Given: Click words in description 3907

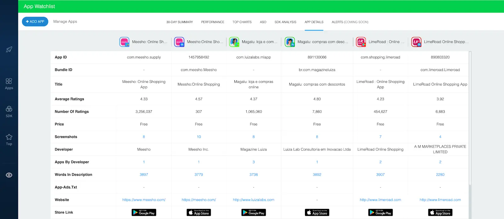Looking at the screenshot, I should click(381, 175).
